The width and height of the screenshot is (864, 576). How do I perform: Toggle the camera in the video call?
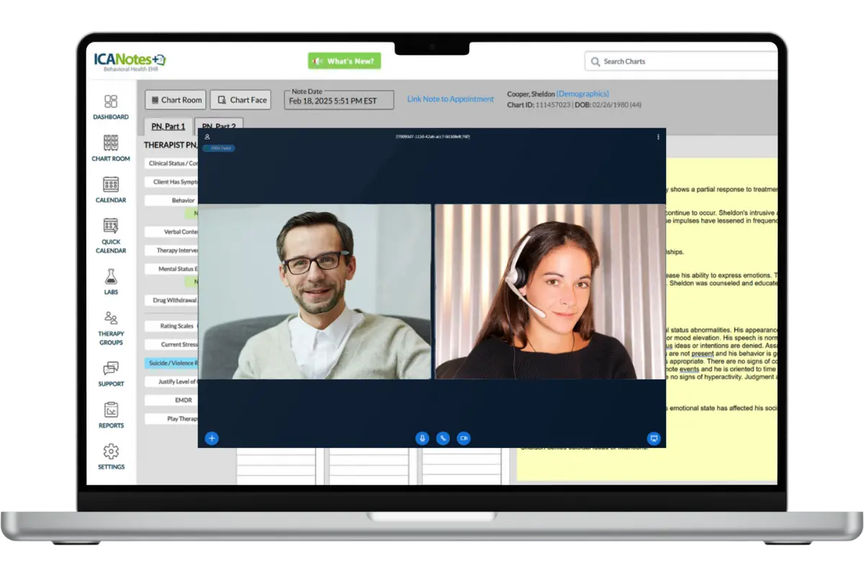click(x=464, y=438)
